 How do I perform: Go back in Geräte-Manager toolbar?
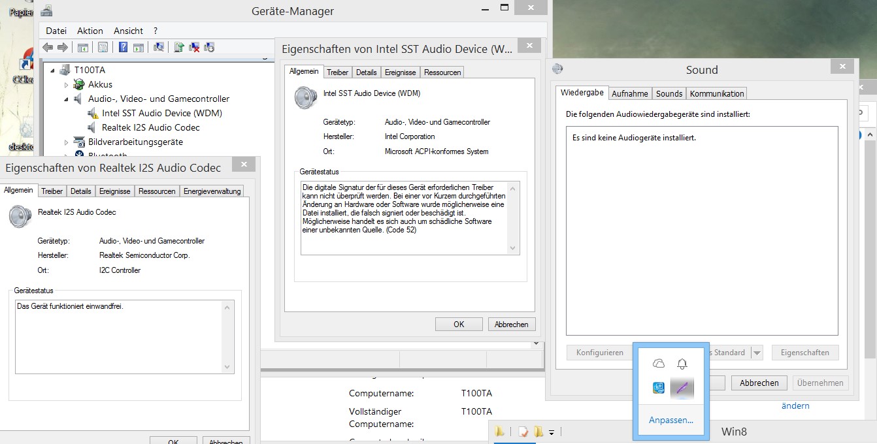point(47,47)
